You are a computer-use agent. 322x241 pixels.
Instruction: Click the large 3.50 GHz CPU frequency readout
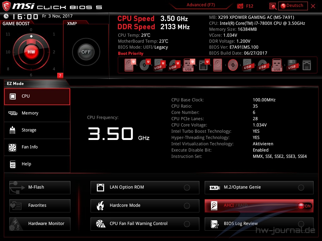[x=119, y=134]
